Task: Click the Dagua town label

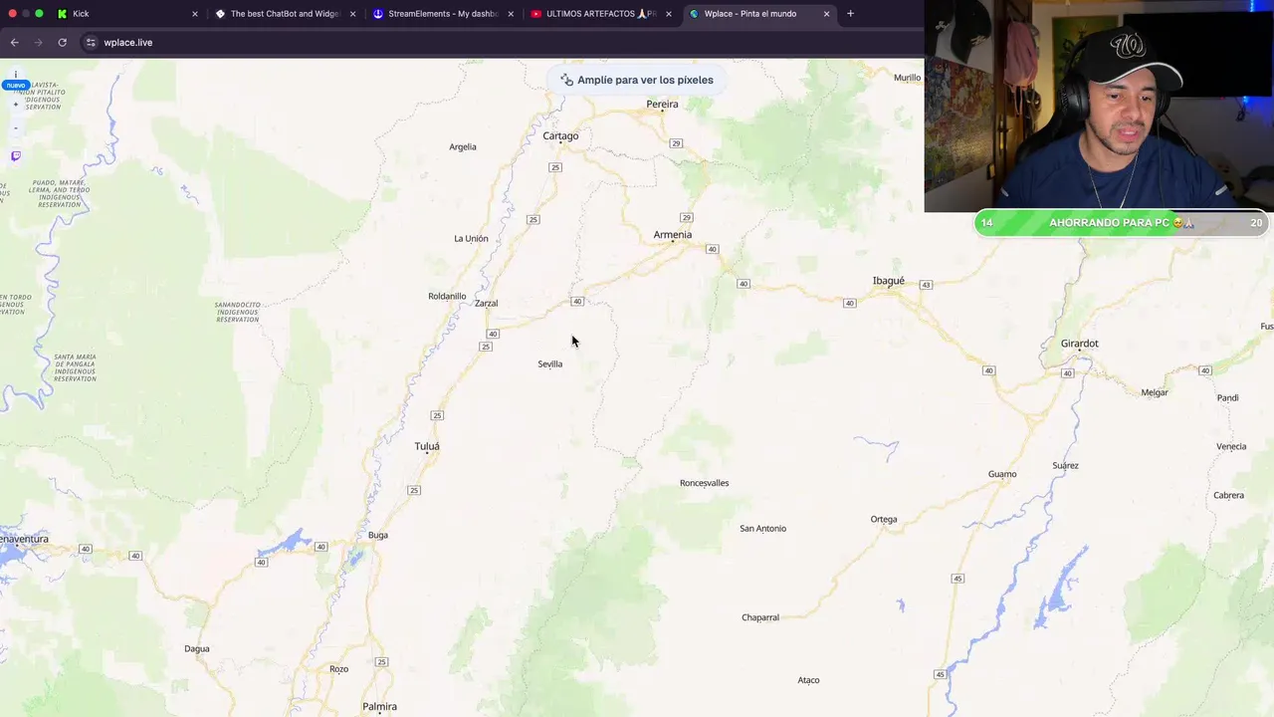Action: [197, 649]
